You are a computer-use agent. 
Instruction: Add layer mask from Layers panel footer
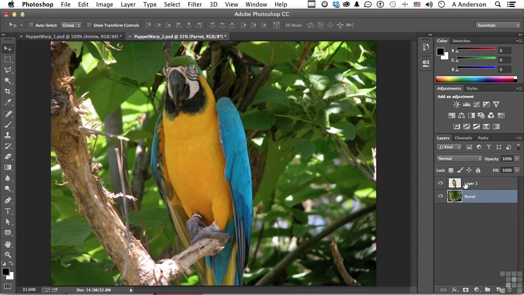click(465, 290)
